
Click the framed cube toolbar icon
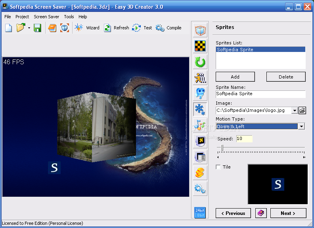pos(65,28)
